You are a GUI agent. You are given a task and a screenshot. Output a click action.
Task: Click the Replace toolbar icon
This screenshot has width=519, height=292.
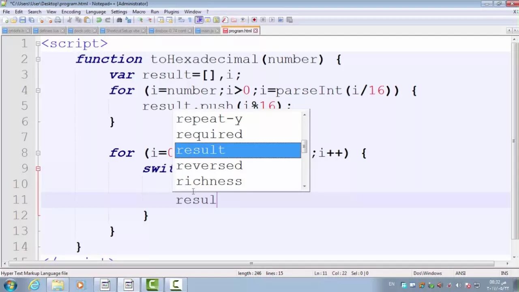point(128,20)
